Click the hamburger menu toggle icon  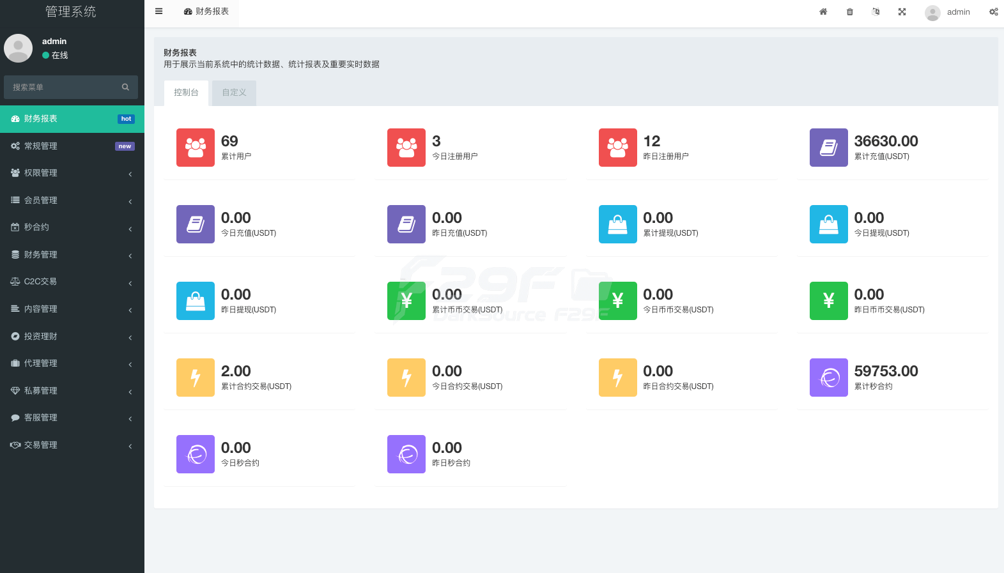[x=158, y=11]
